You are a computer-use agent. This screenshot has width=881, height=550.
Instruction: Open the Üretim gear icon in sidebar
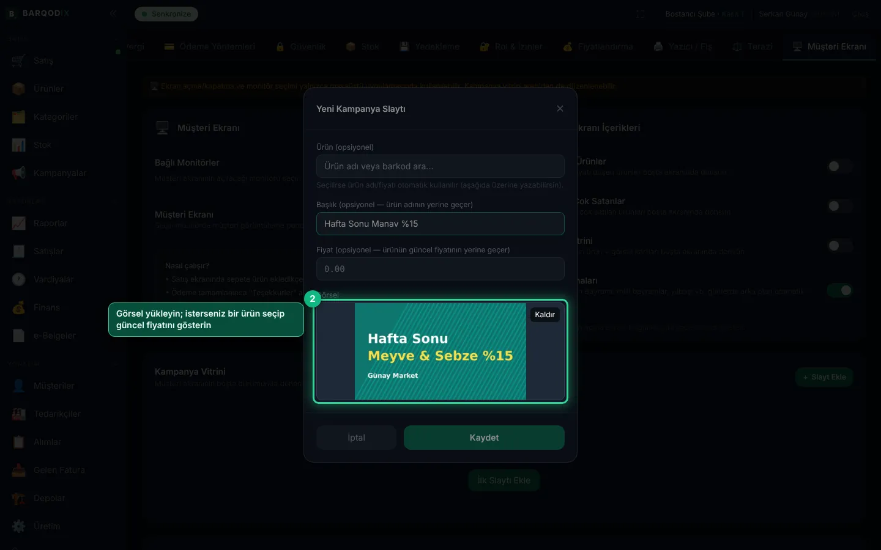click(19, 526)
